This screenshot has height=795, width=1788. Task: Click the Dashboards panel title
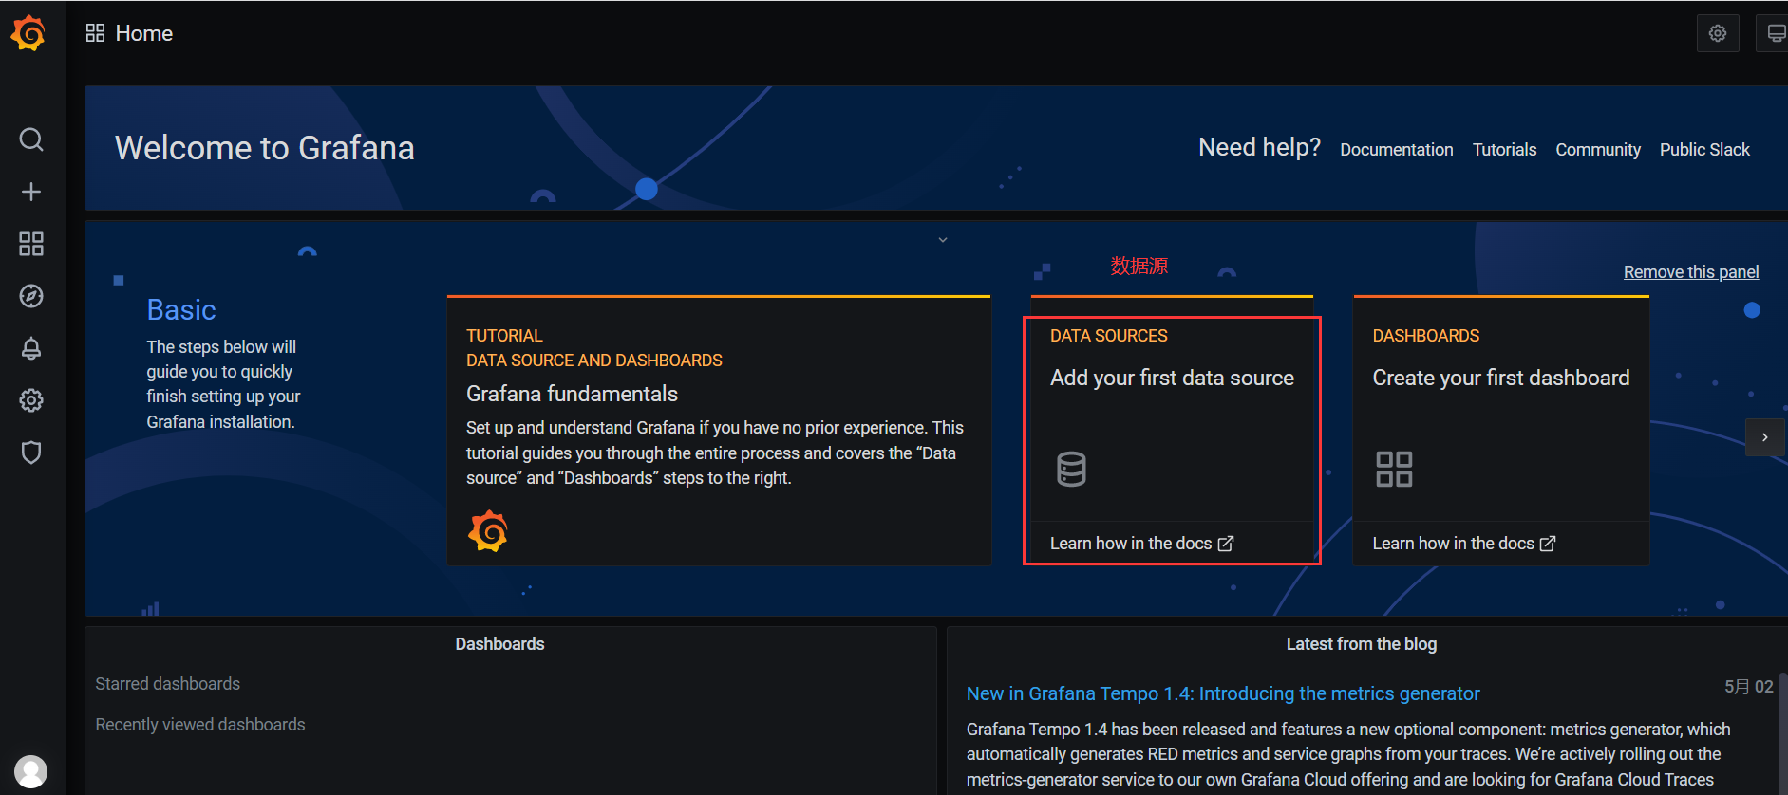499,644
